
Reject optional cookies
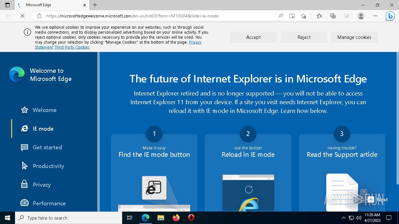304,37
